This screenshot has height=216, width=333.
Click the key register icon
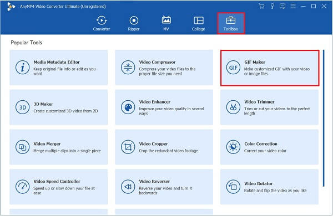[x=273, y=6]
